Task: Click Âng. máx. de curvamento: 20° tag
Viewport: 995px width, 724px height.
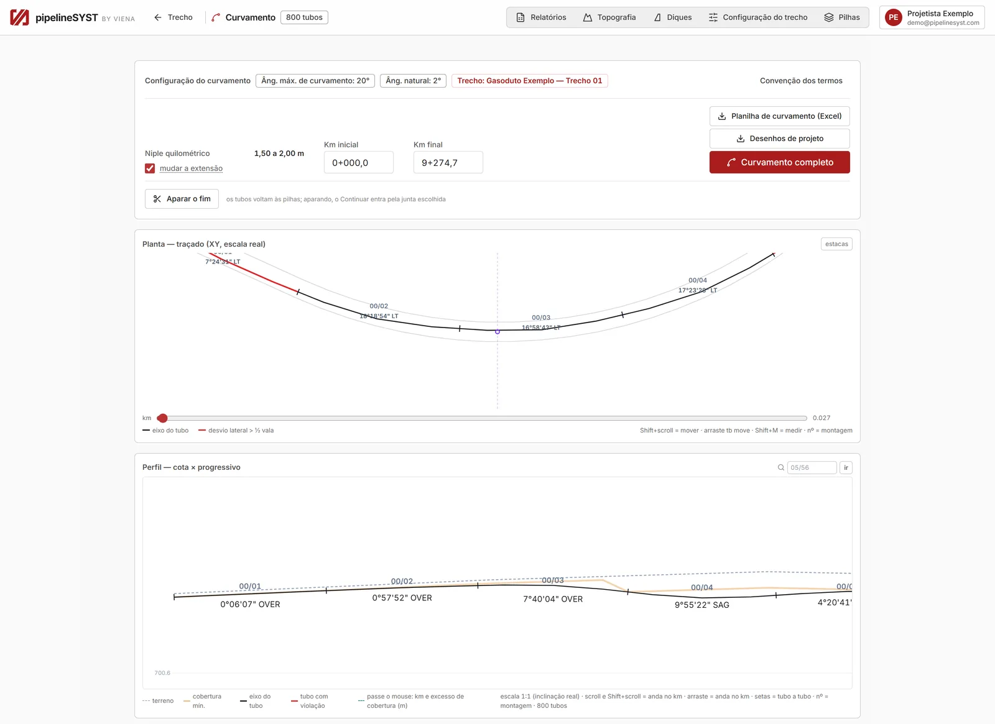Action: [315, 81]
